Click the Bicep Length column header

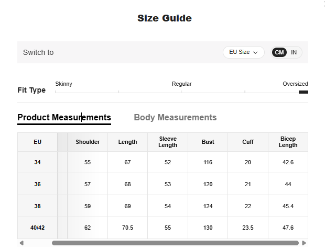click(288, 142)
